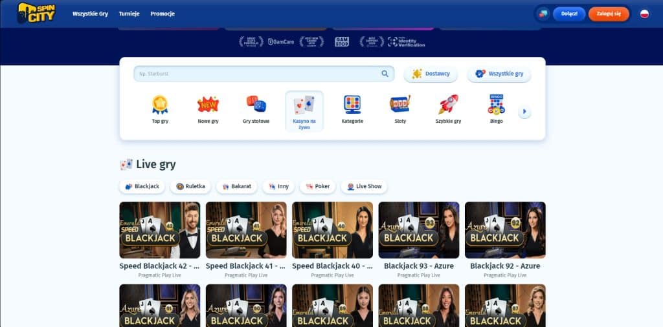Filter live games by Blackjack
The height and width of the screenshot is (327, 663).
142,186
